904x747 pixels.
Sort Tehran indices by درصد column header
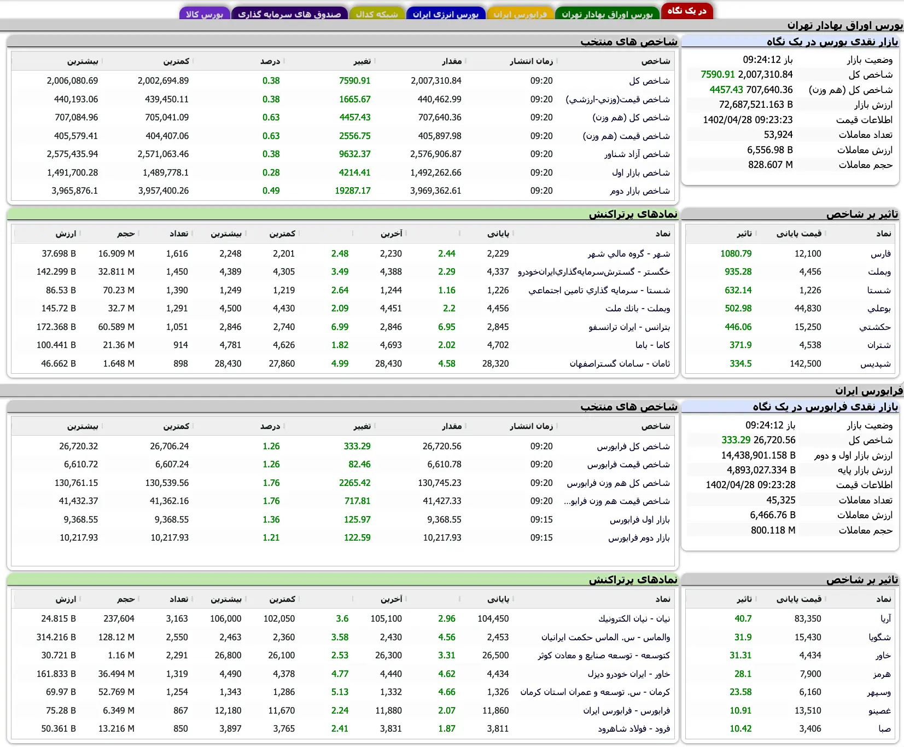click(x=270, y=61)
